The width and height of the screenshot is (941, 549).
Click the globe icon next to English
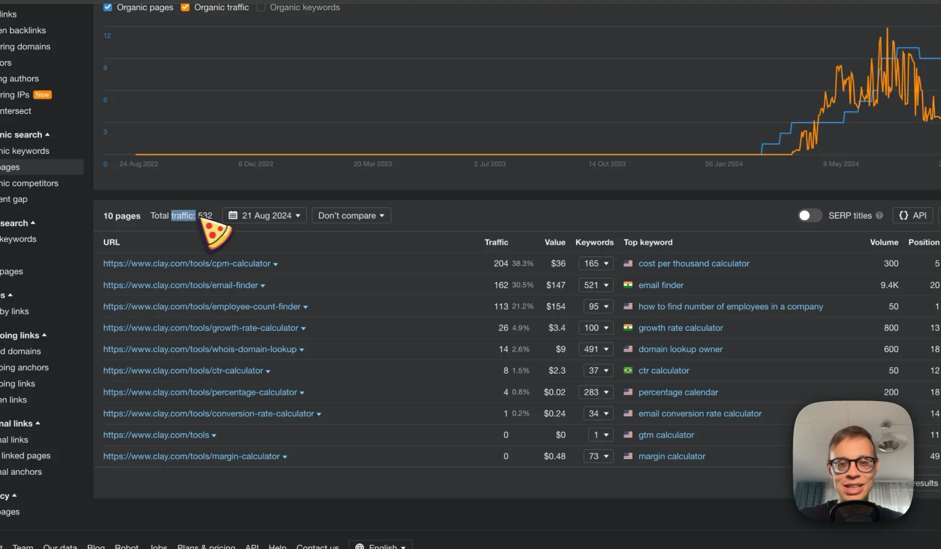tap(360, 546)
